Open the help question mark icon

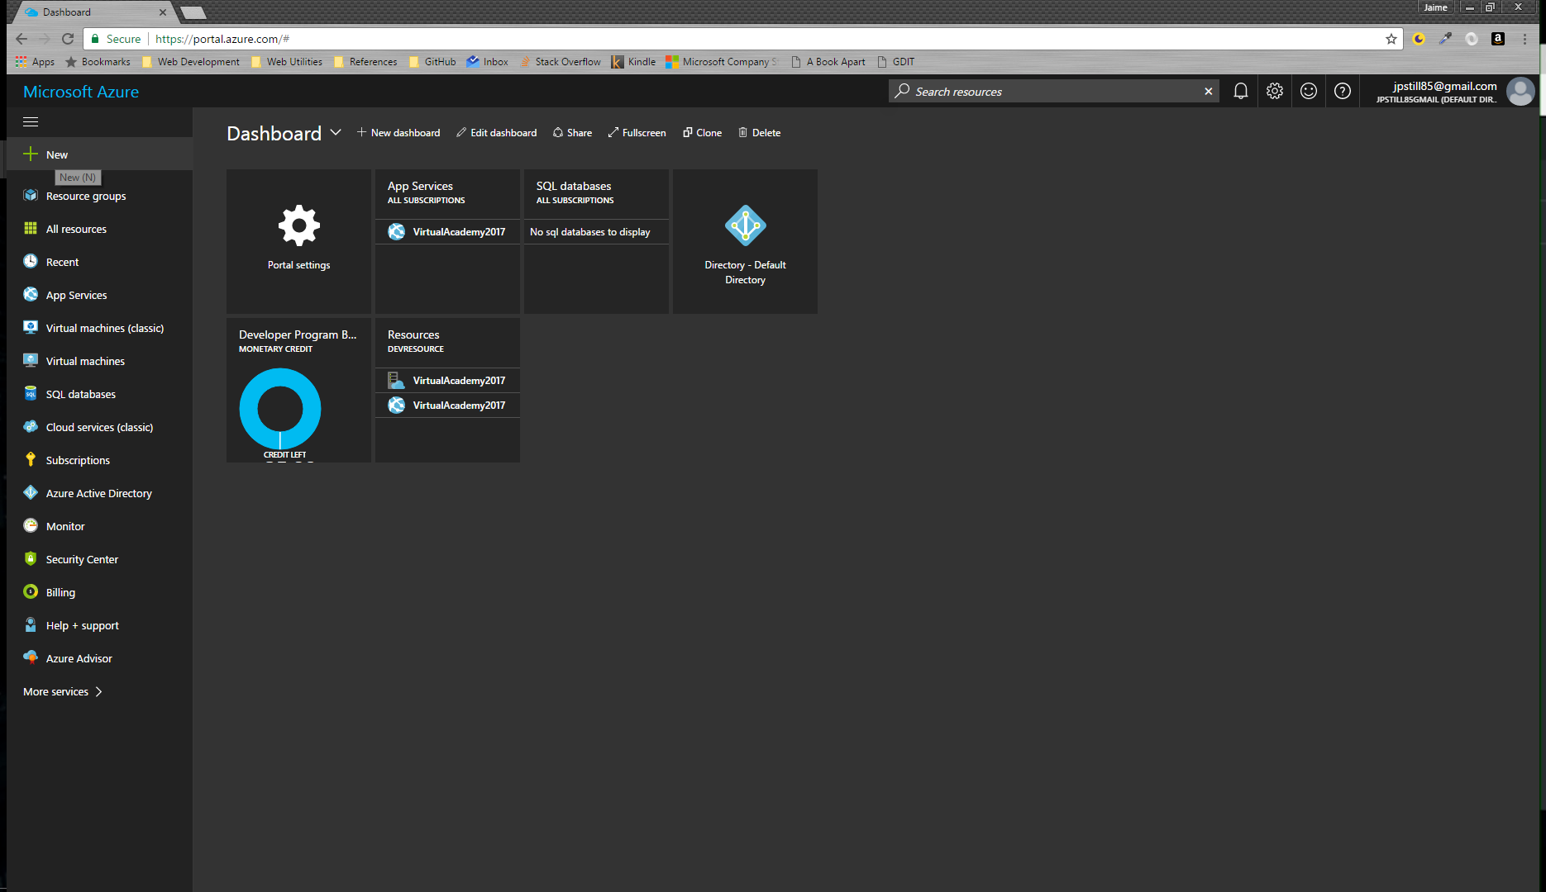tap(1342, 92)
